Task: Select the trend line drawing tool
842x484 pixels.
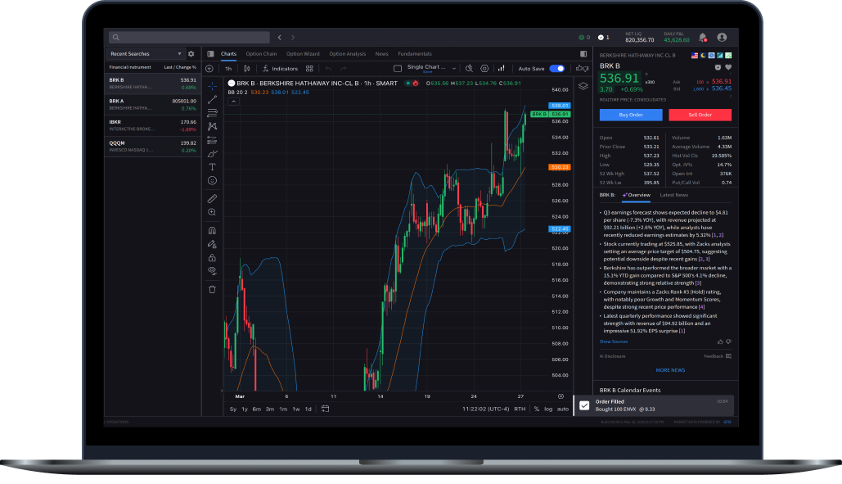Action: point(212,99)
